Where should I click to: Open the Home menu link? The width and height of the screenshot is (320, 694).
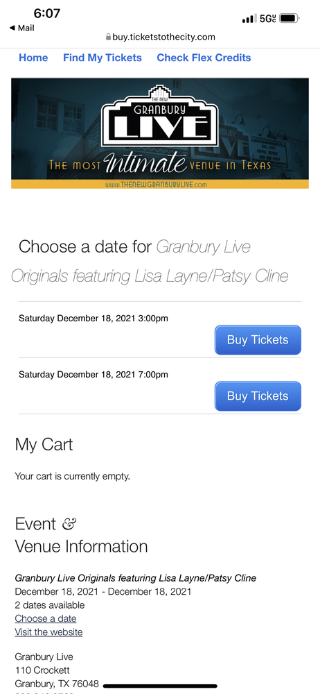[33, 58]
